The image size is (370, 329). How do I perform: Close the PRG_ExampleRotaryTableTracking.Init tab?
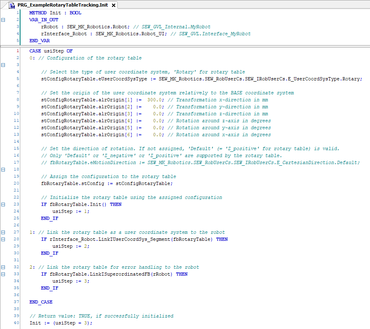[x=114, y=5]
